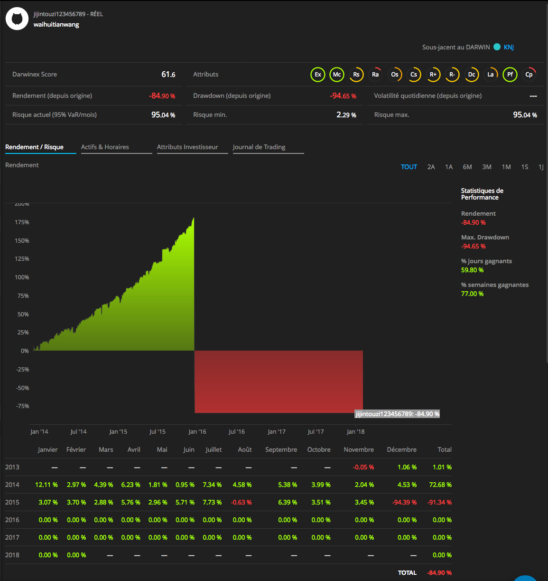Click the January 2014 cell 12.11 %
This screenshot has width=548, height=581.
click(x=46, y=485)
